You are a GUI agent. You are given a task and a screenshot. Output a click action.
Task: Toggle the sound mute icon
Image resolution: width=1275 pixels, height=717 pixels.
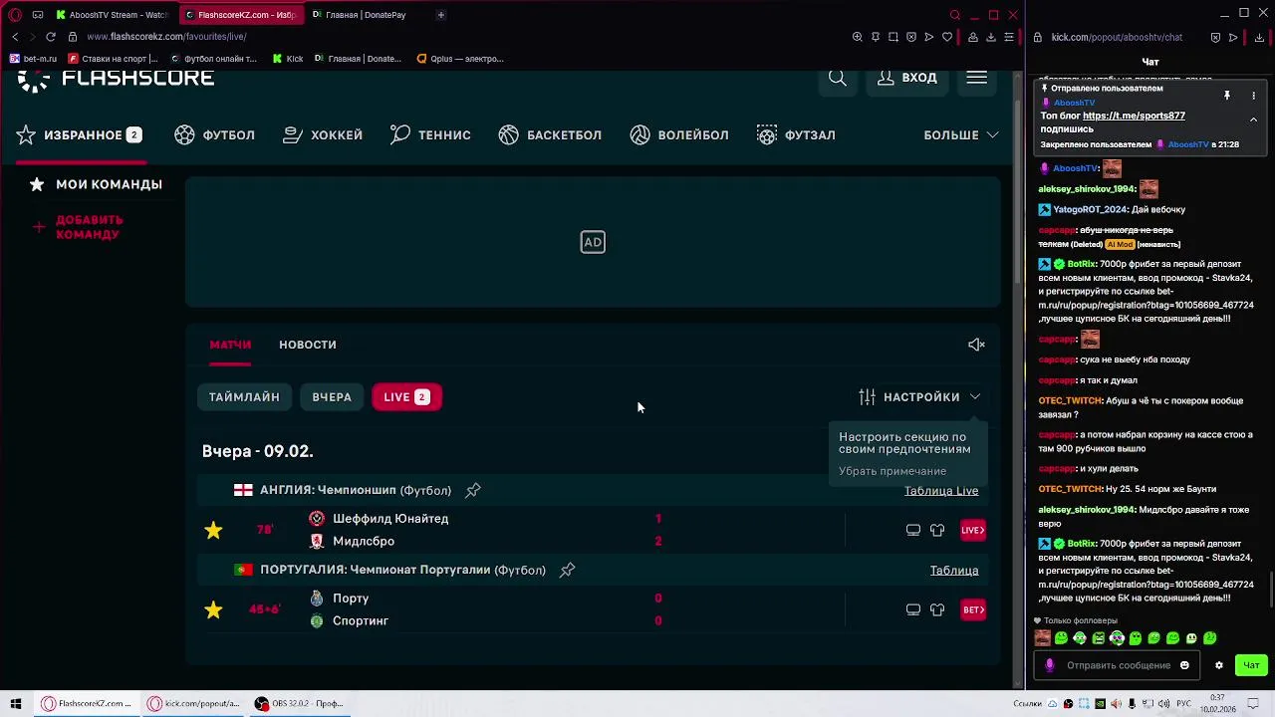pos(976,345)
